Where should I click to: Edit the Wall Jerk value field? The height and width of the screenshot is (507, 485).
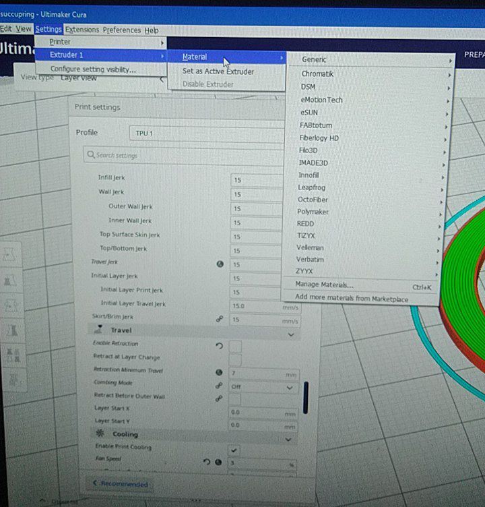(x=257, y=195)
